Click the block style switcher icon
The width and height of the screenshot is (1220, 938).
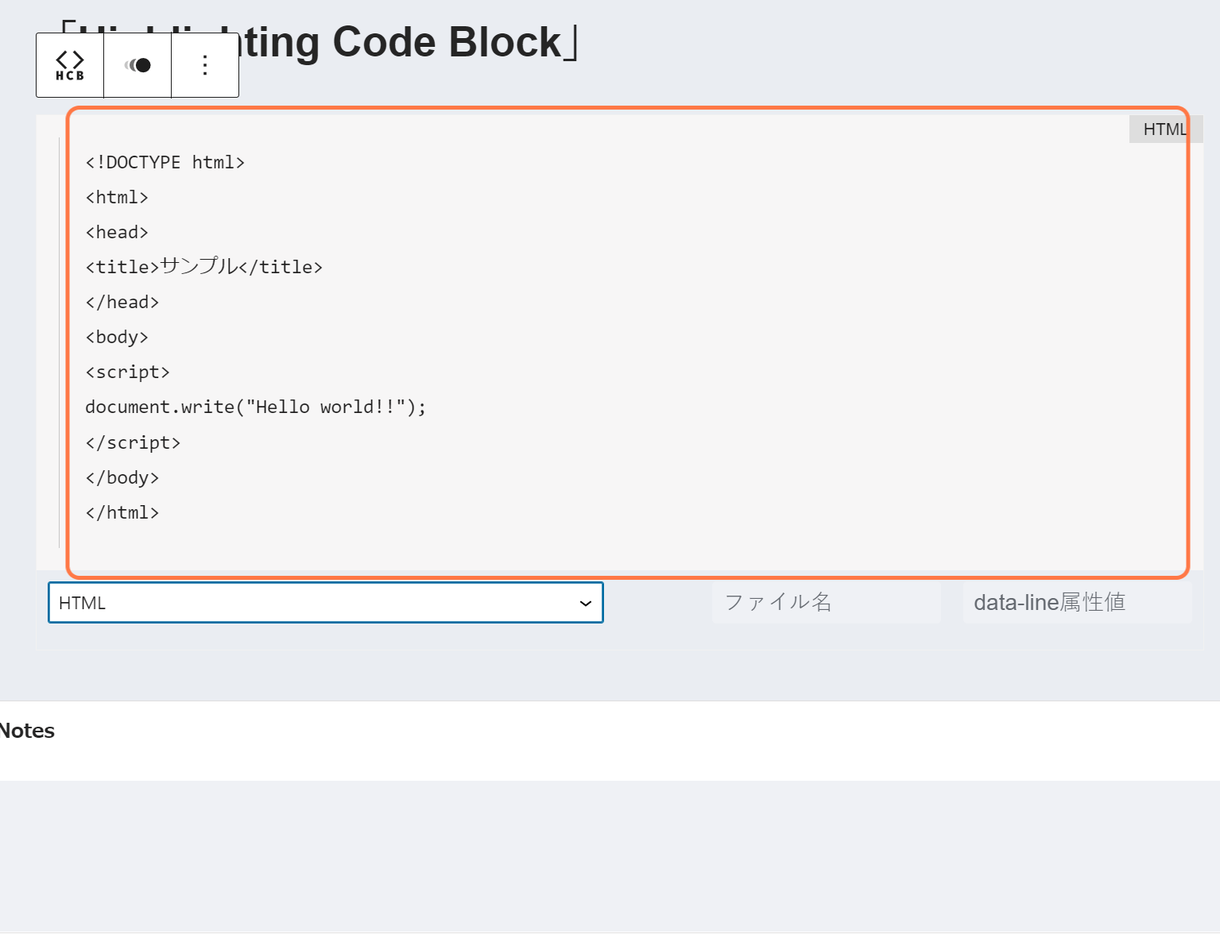click(137, 65)
